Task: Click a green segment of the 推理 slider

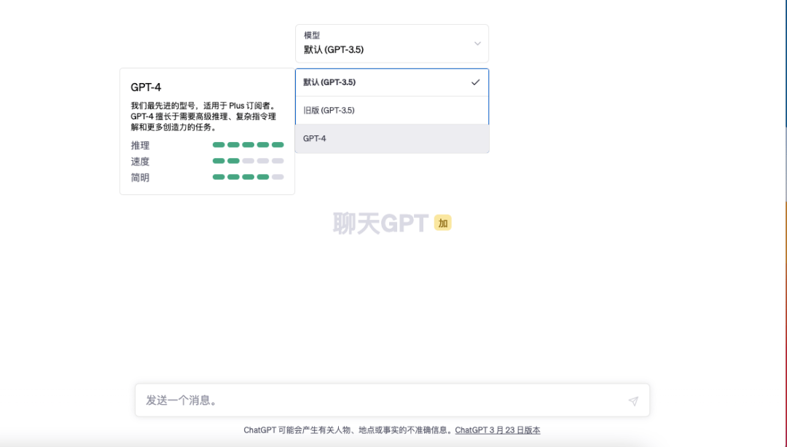Action: point(219,145)
